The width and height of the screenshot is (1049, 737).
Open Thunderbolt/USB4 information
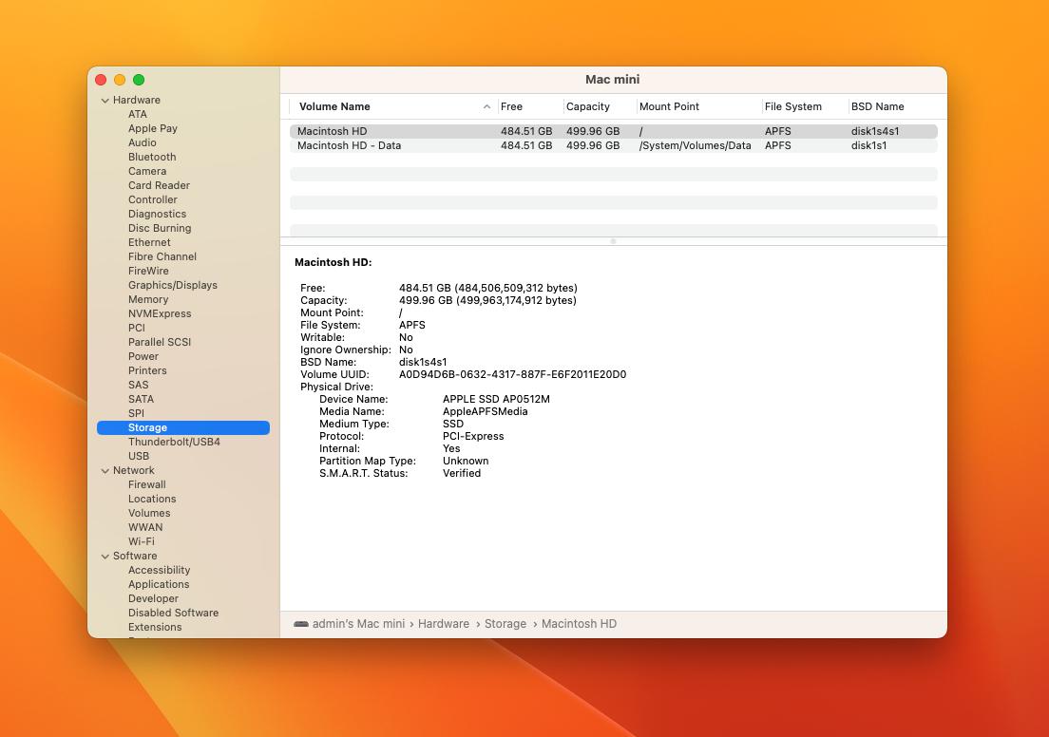point(174,442)
